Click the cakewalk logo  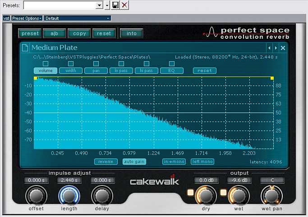pos(155,181)
